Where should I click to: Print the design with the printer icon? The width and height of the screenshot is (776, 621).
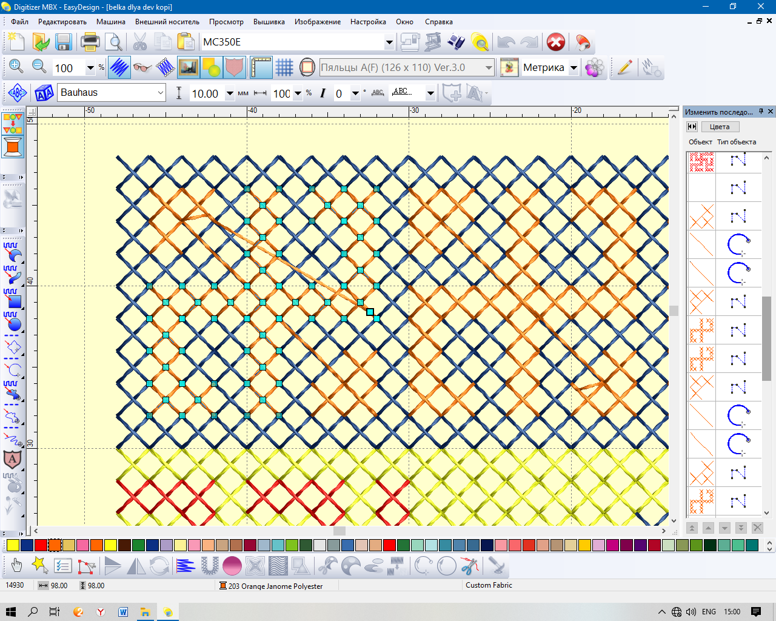pyautogui.click(x=90, y=42)
